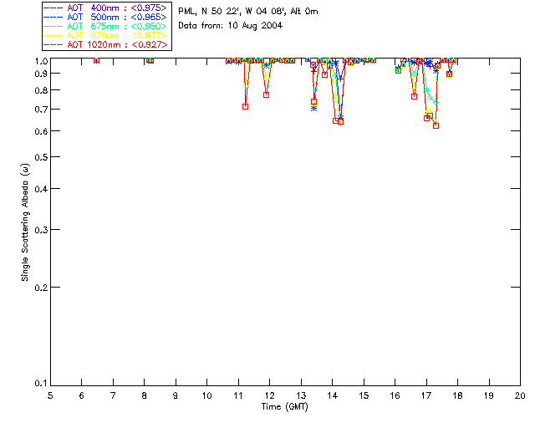The width and height of the screenshot is (535, 428).
Task: Select the 0.7 y-axis tick label
Action: tap(41, 110)
